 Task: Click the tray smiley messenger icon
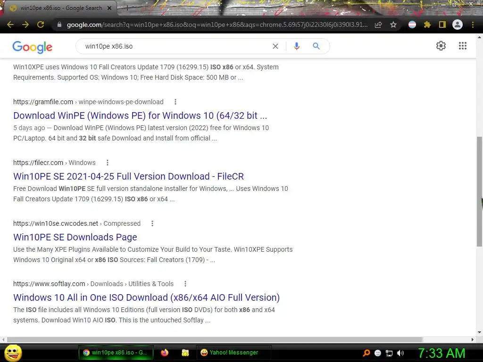point(378,353)
